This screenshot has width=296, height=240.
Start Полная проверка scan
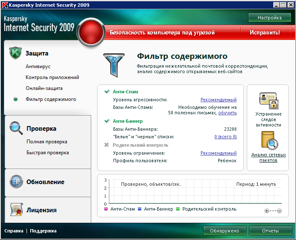pos(47,142)
